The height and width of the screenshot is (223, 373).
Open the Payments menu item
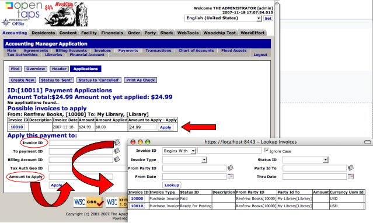click(x=128, y=50)
